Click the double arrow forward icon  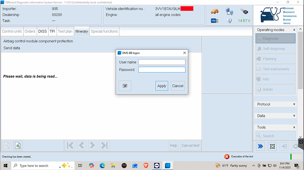(260, 146)
